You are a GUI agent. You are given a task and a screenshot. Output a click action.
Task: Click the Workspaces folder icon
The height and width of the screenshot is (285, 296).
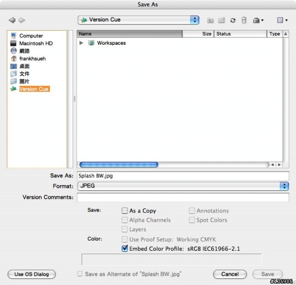(x=92, y=43)
